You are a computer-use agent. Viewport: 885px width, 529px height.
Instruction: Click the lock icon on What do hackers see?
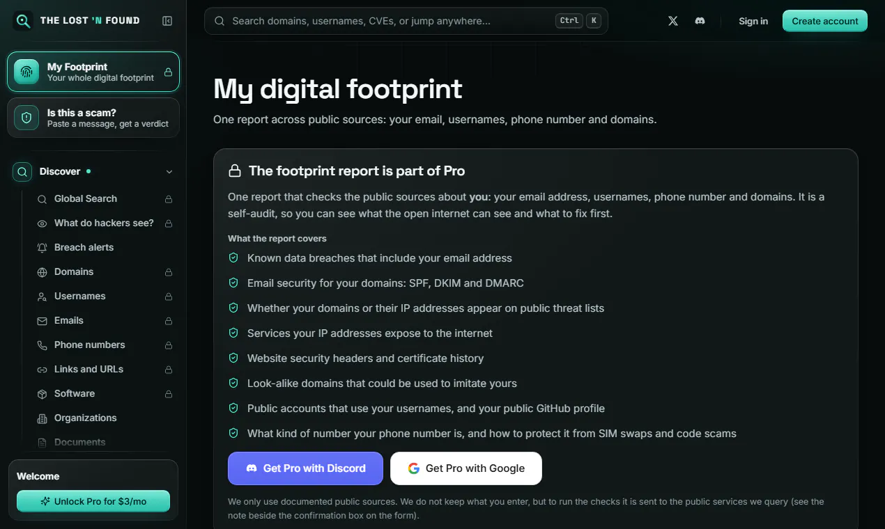click(x=169, y=223)
